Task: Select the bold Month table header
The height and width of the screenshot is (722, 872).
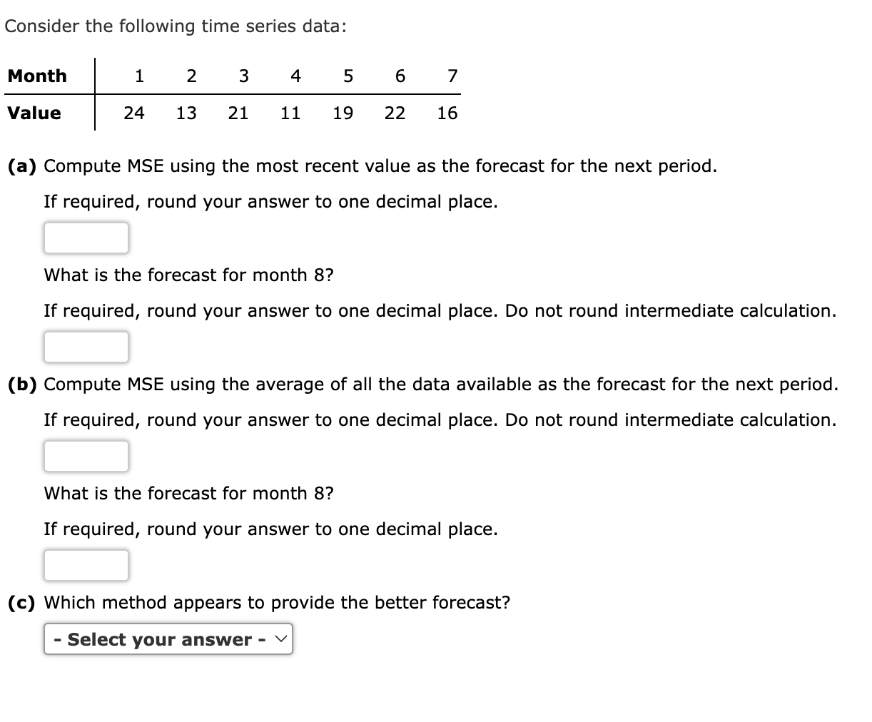Action: point(37,76)
